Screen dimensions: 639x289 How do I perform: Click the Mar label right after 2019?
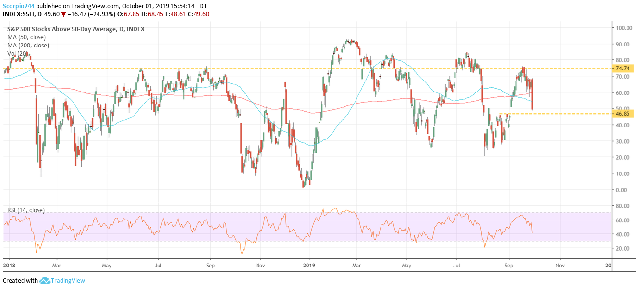click(356, 265)
